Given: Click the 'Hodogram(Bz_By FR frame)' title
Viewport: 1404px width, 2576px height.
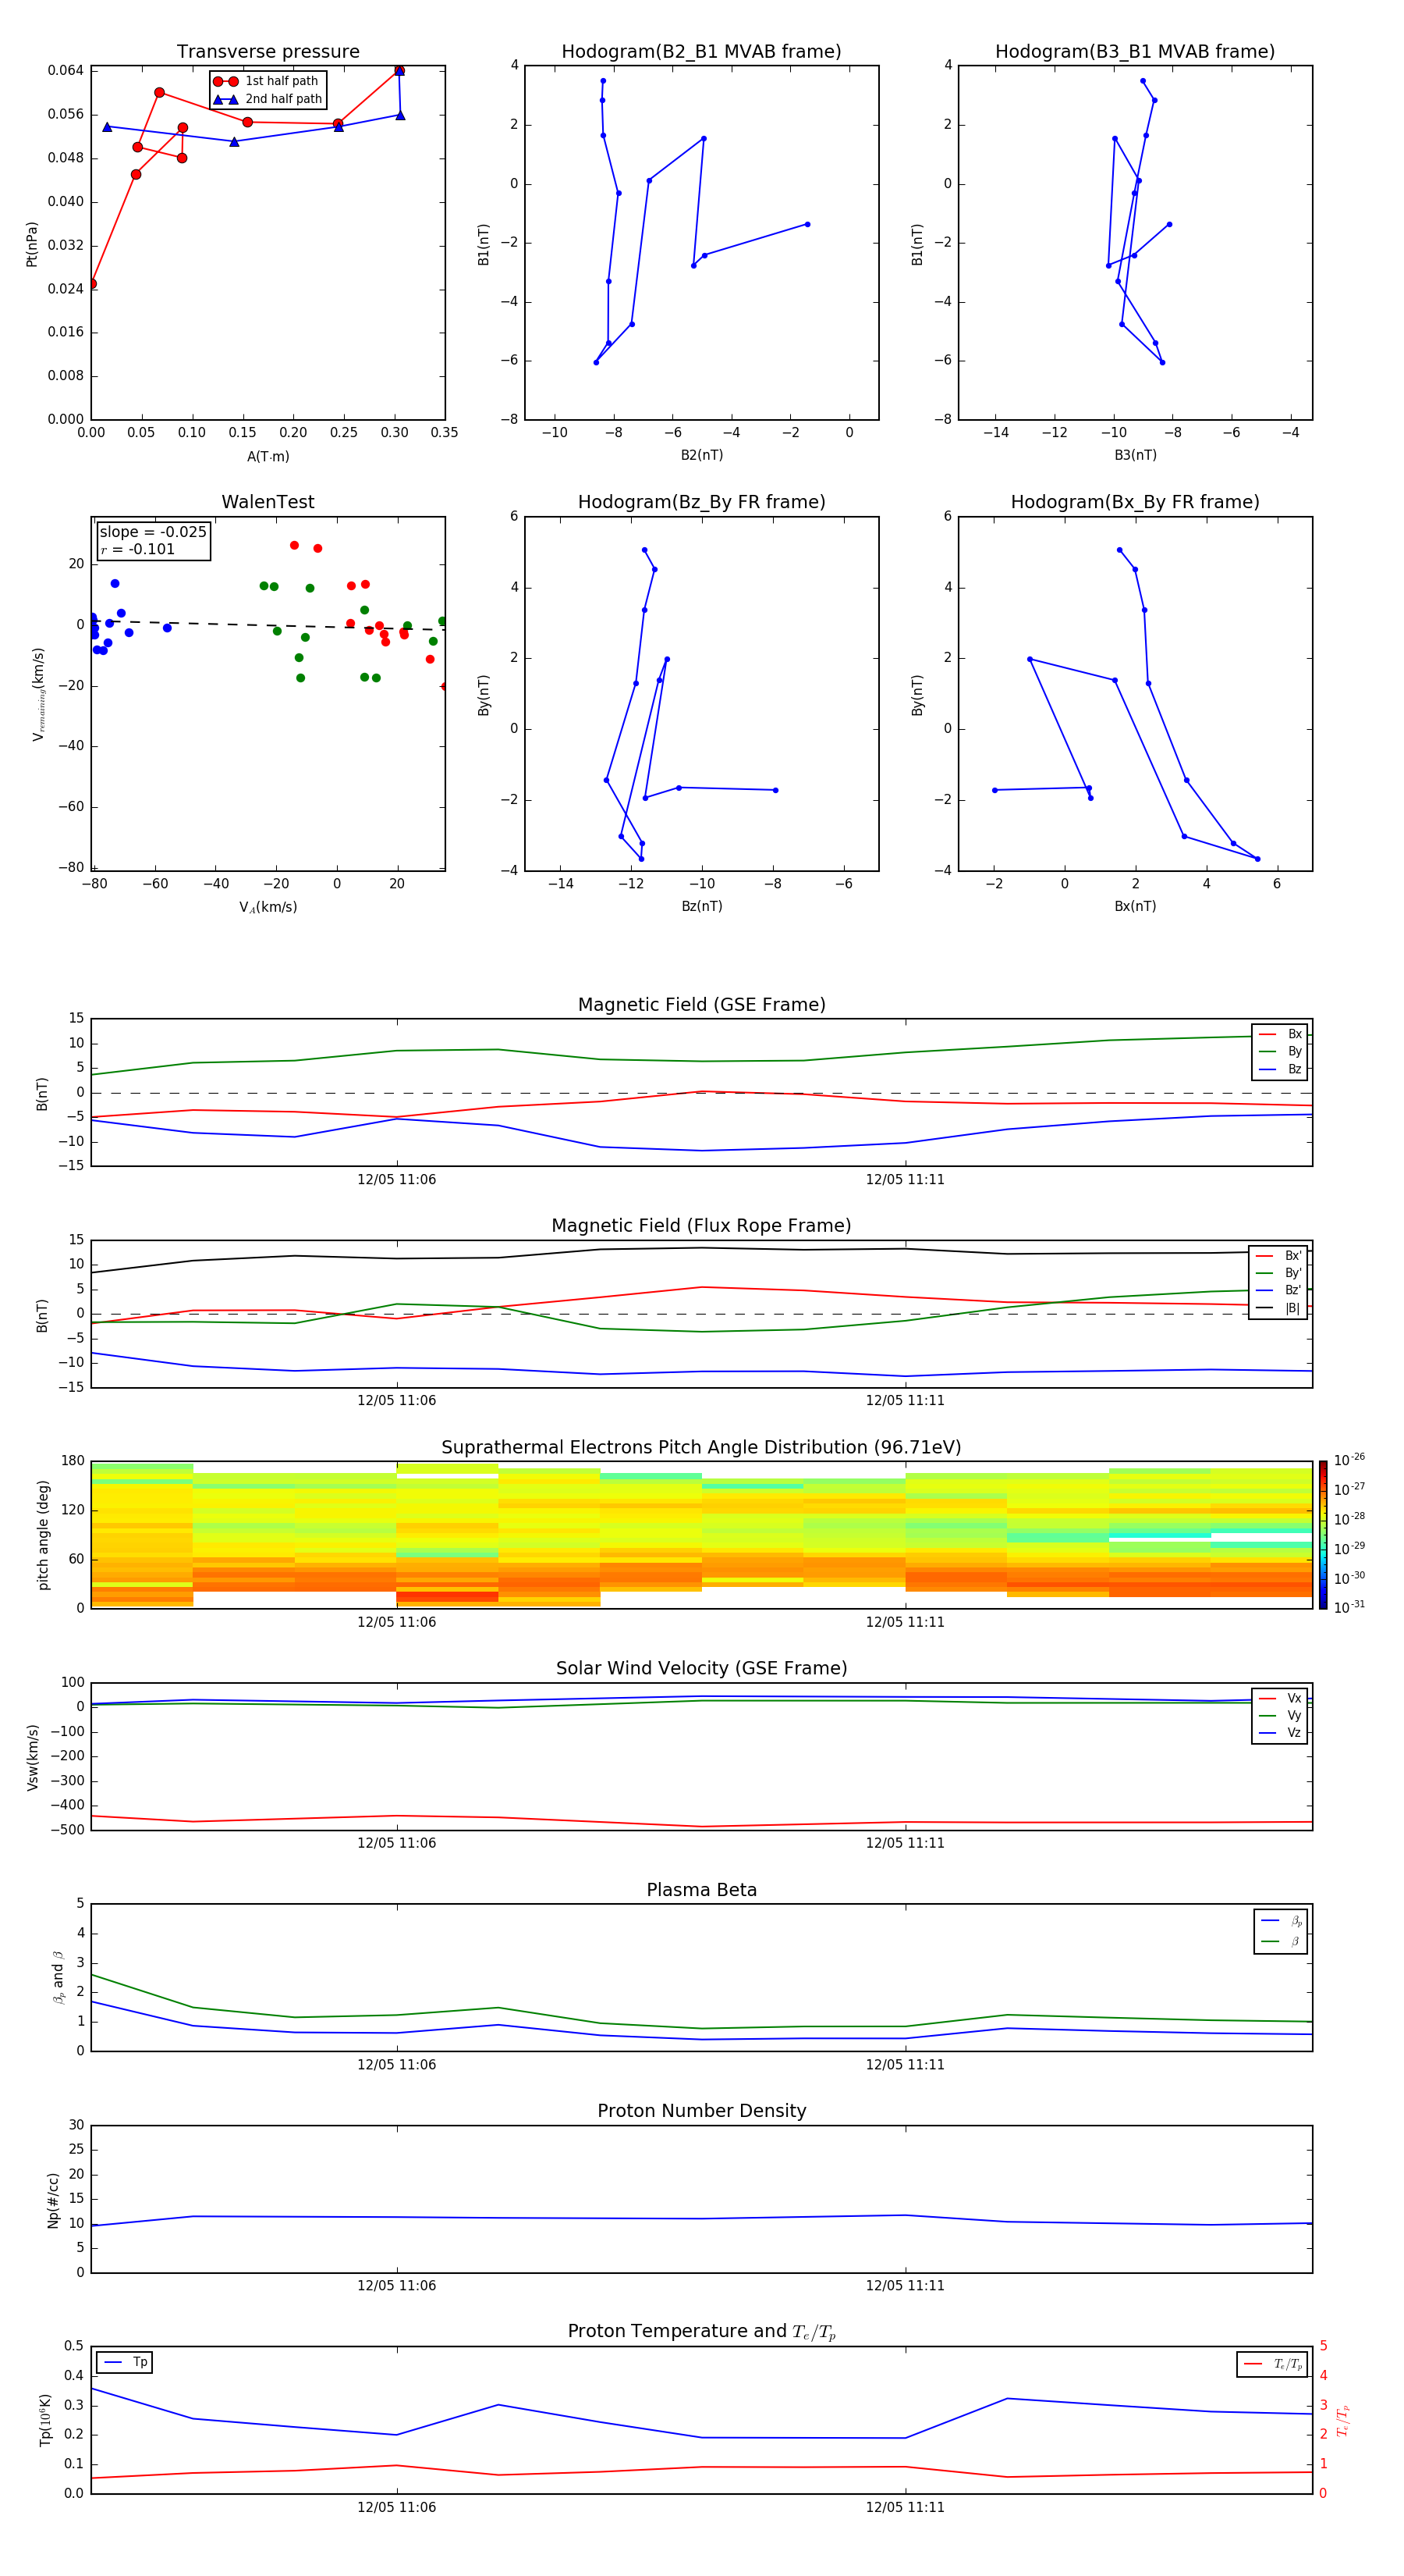Looking at the screenshot, I should (x=701, y=502).
